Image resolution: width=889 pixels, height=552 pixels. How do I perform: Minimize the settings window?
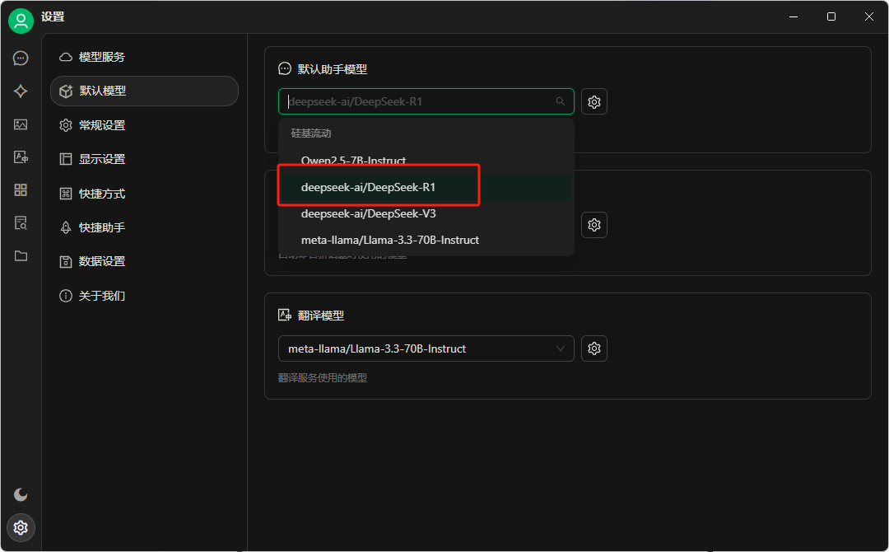point(794,17)
